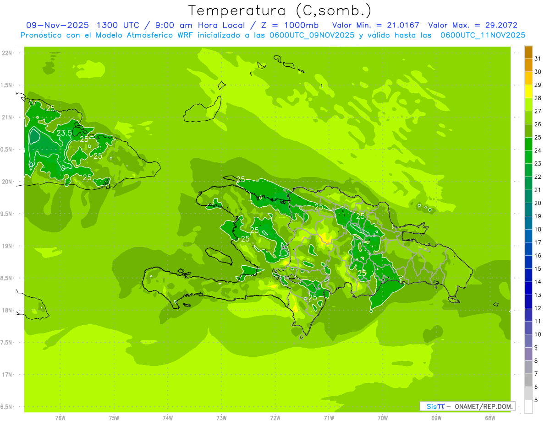Click the 'Temperatura (C,somb.)' chart title
This screenshot has width=550, height=424.
280,11
